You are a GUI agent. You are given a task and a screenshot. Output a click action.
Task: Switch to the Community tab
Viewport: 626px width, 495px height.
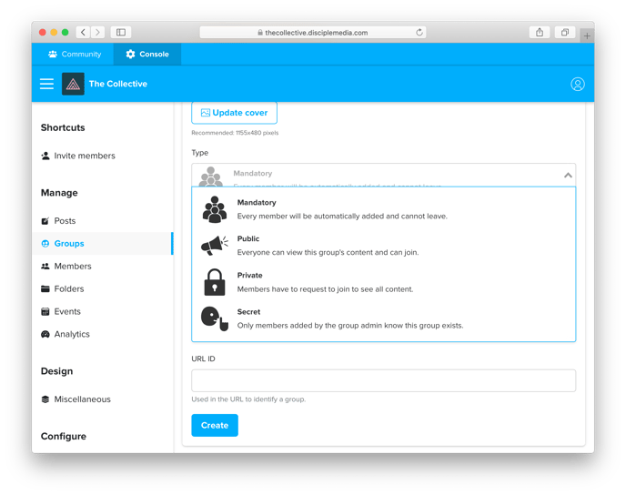coord(75,54)
